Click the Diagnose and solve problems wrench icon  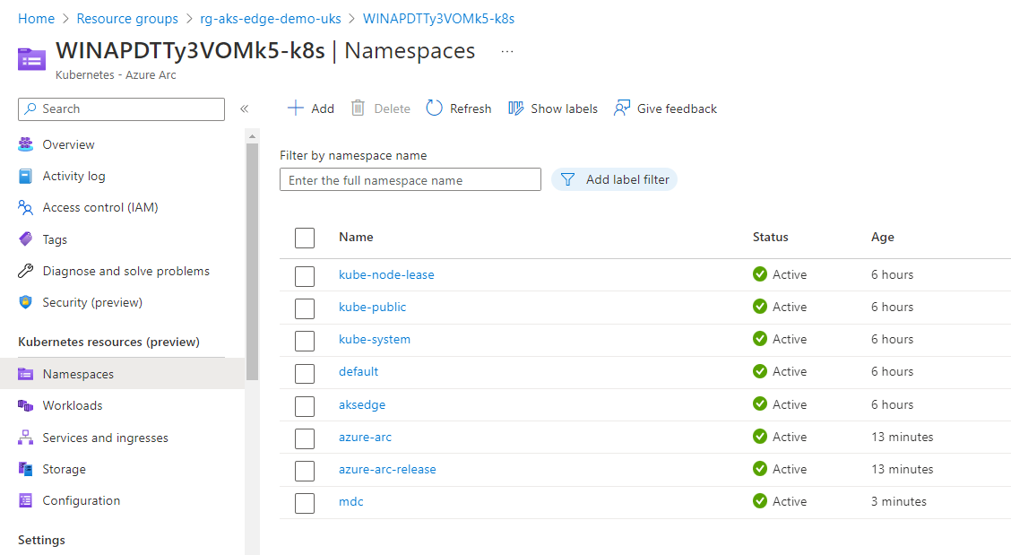point(26,271)
